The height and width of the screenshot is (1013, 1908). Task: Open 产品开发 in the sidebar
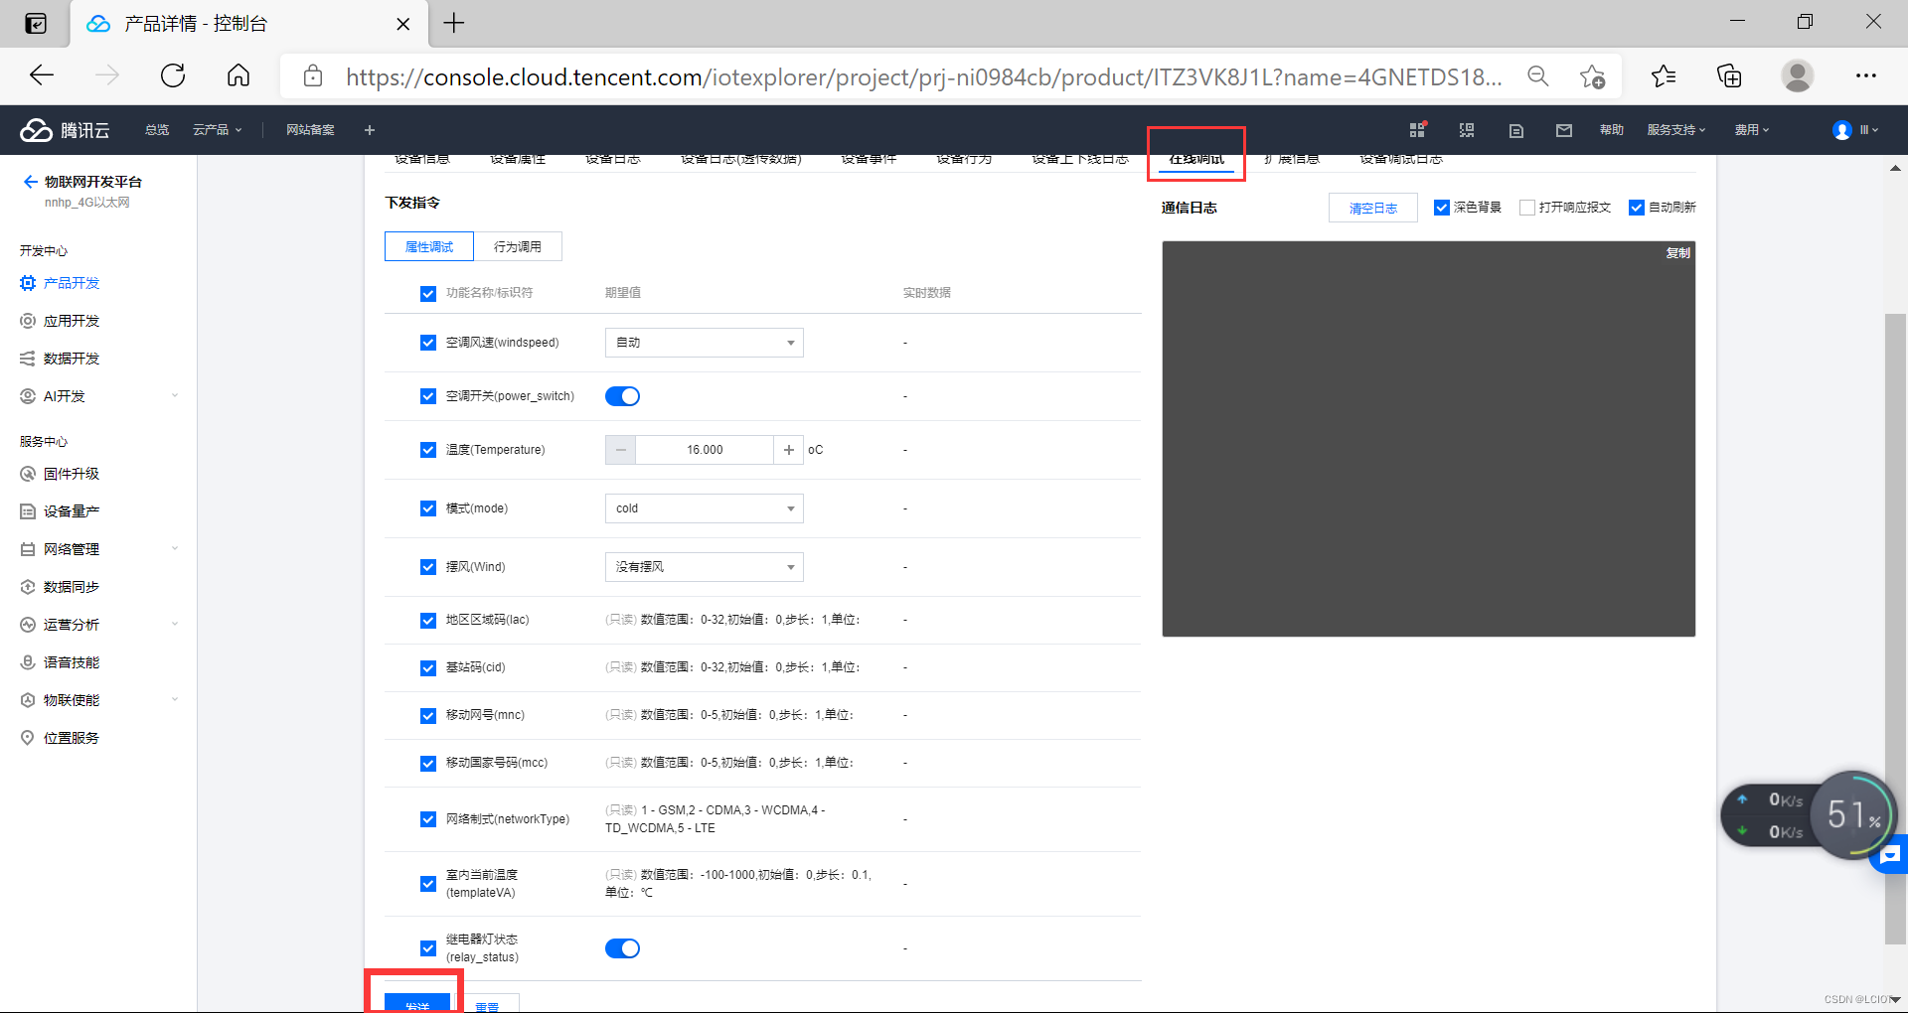pyautogui.click(x=72, y=283)
